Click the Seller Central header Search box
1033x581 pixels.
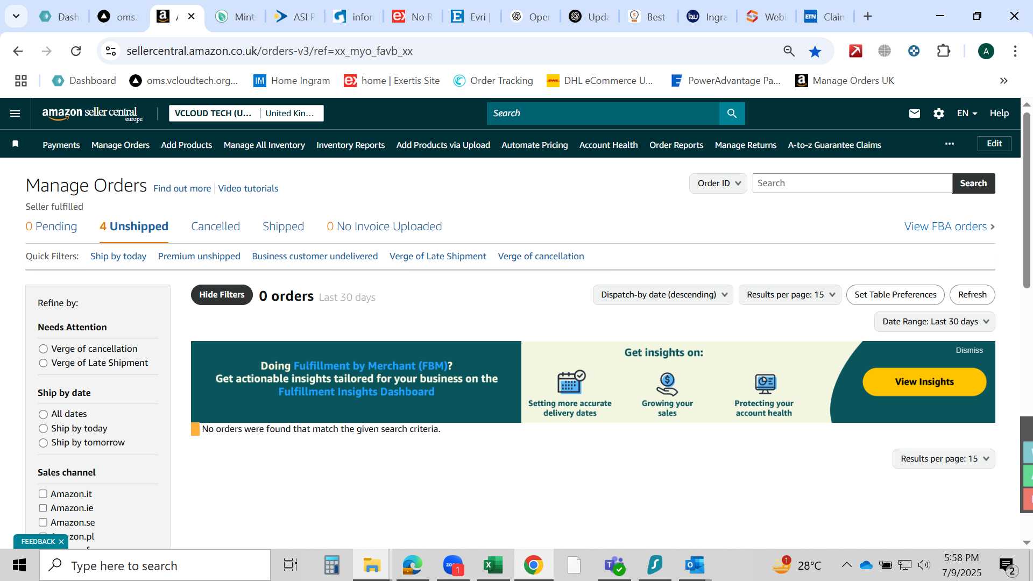[603, 114]
